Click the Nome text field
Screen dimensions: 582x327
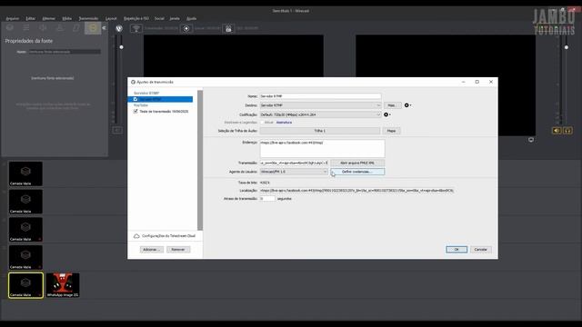320,96
